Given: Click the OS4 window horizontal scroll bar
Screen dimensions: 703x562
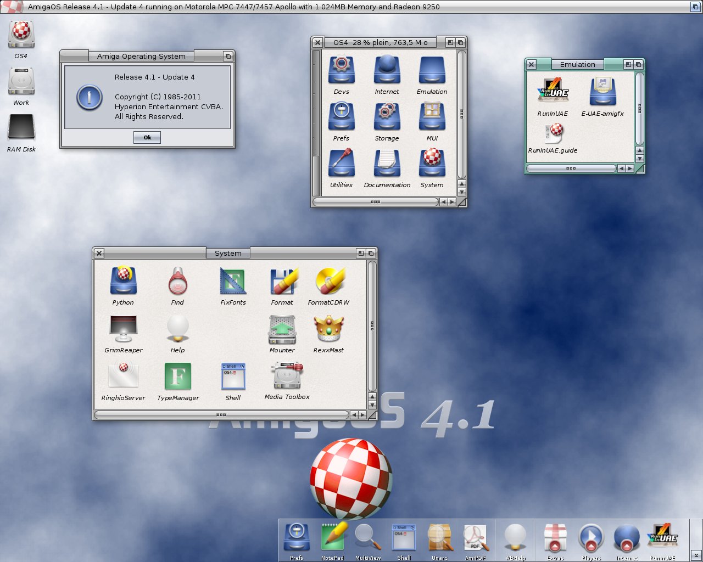Looking at the screenshot, I should (376, 202).
